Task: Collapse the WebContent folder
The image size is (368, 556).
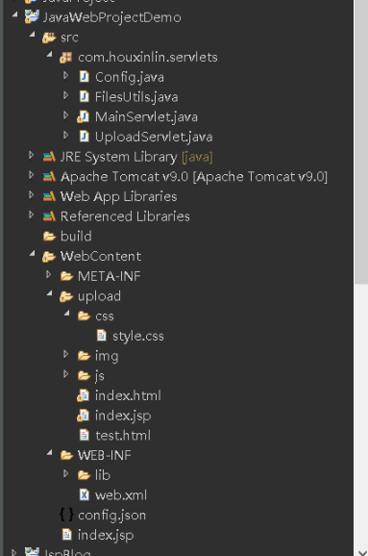Action: tap(32, 254)
